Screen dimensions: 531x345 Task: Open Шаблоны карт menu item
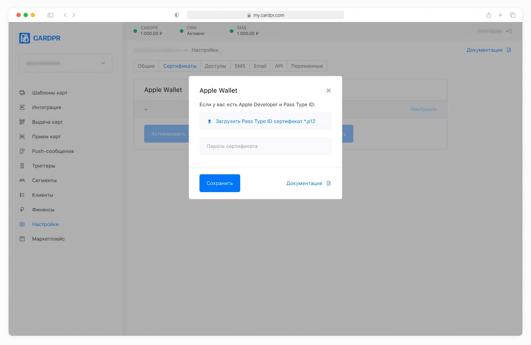pos(50,93)
